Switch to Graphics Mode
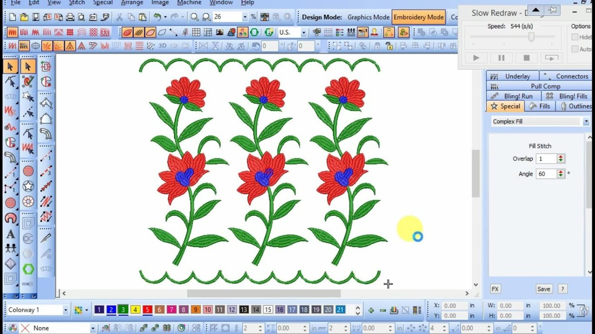The height and width of the screenshot is (334, 595). pyautogui.click(x=368, y=17)
